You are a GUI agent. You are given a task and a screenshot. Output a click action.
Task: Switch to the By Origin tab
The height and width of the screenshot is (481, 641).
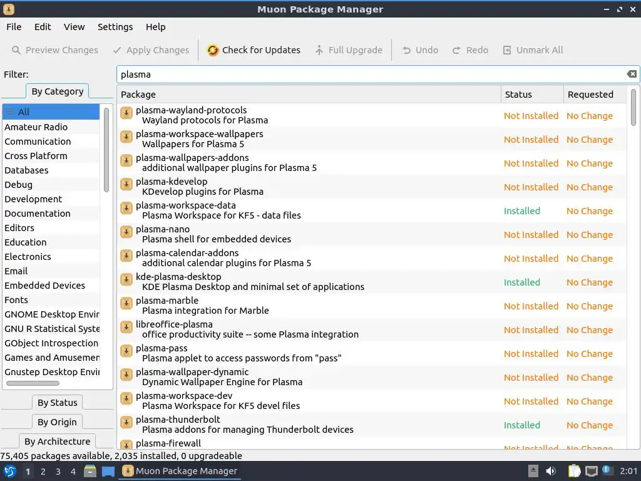click(x=57, y=422)
